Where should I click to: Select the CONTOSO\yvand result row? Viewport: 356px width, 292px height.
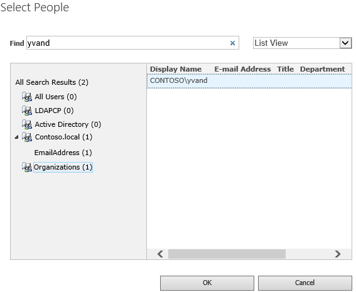pyautogui.click(x=249, y=81)
